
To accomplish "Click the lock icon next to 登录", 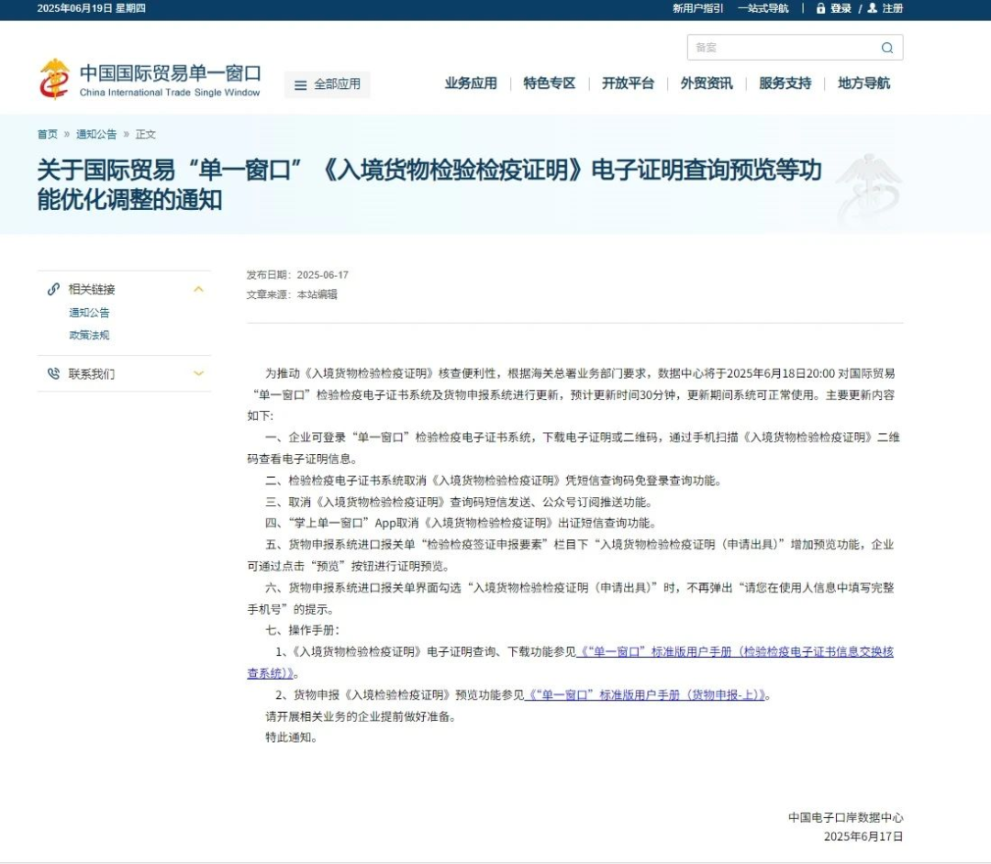I will tap(820, 8).
